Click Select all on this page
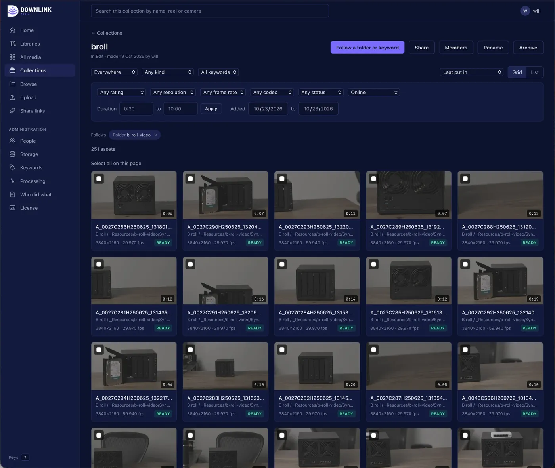Image resolution: width=555 pixels, height=468 pixels. [116, 163]
